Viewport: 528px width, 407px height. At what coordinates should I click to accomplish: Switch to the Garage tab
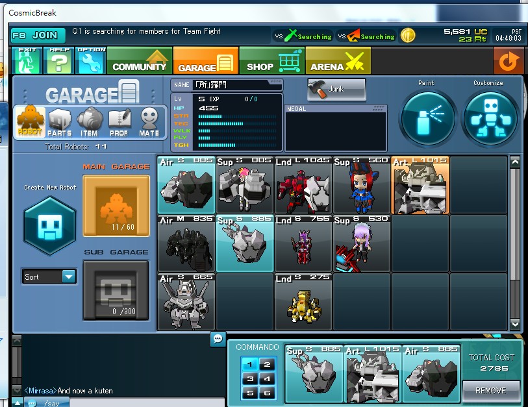pyautogui.click(x=206, y=60)
